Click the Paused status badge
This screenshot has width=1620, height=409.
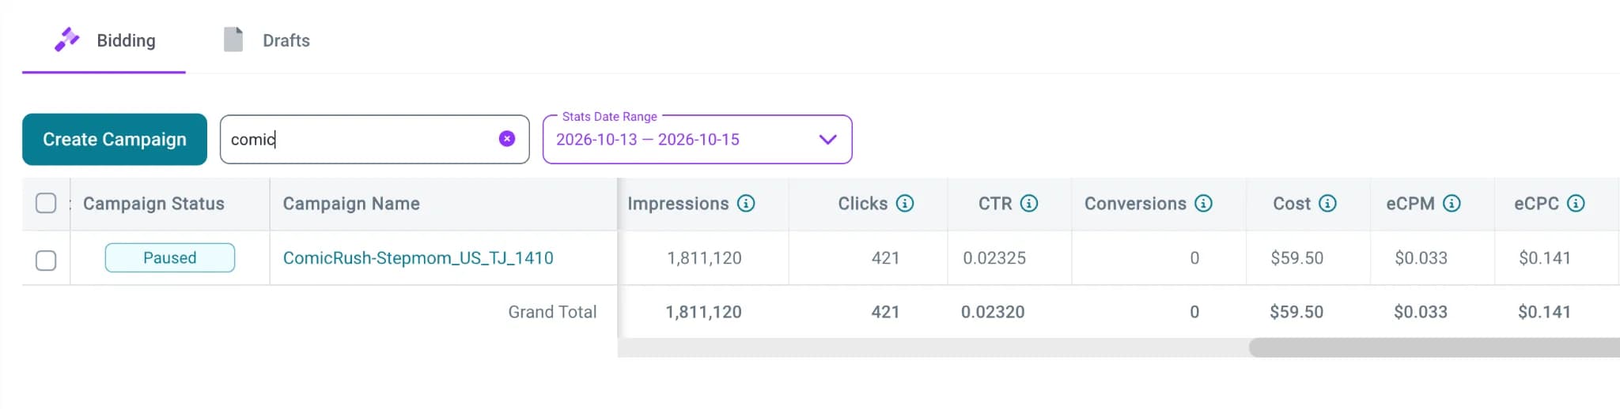point(170,258)
